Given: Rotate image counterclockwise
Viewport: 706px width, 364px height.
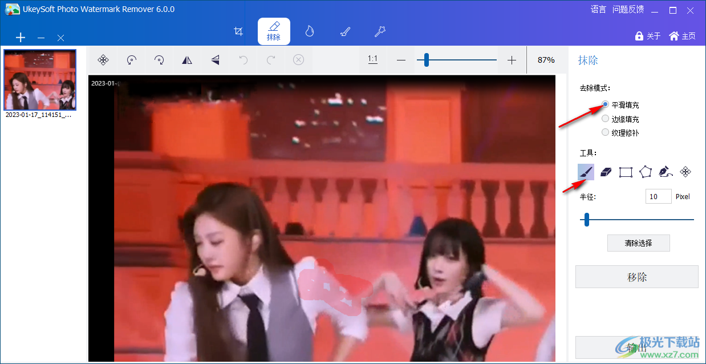Looking at the screenshot, I should (131, 59).
